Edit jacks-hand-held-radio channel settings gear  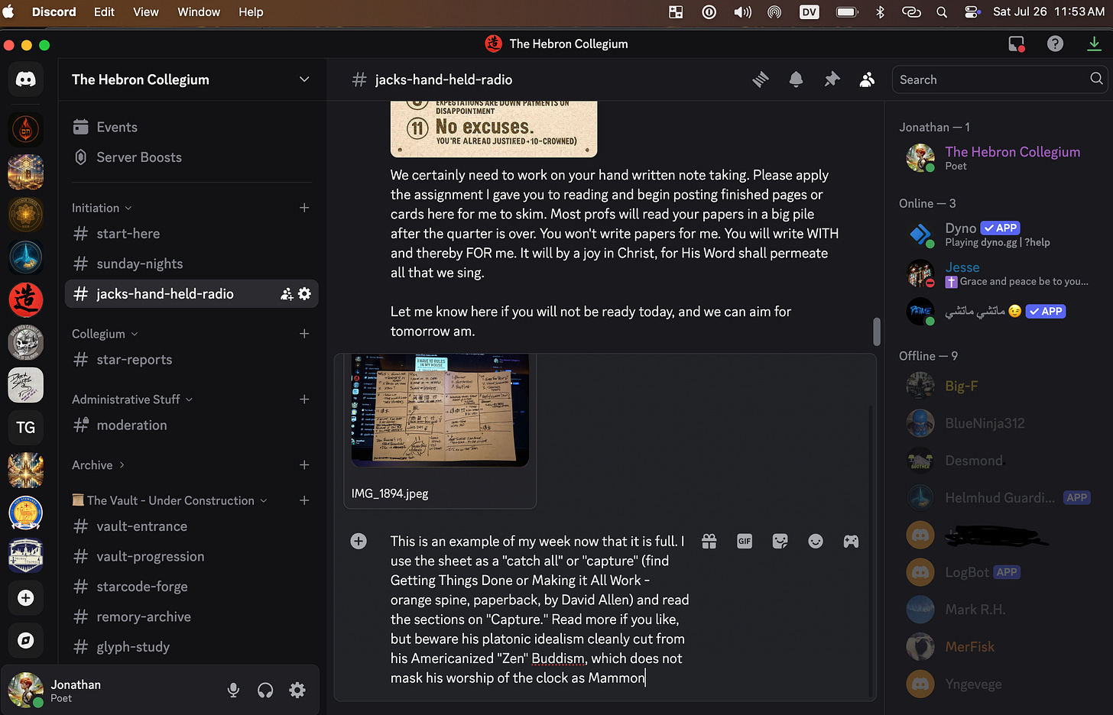pos(304,294)
